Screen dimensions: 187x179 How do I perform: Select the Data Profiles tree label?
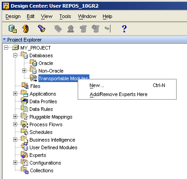(43, 101)
